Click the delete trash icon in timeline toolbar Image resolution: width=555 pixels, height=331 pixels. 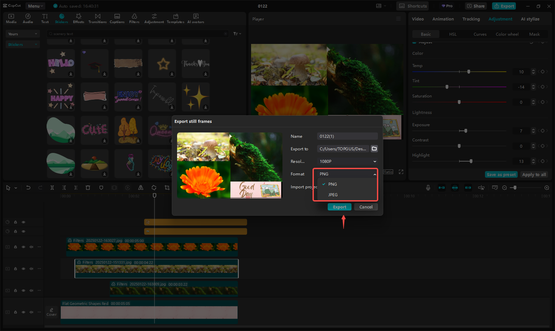point(88,188)
